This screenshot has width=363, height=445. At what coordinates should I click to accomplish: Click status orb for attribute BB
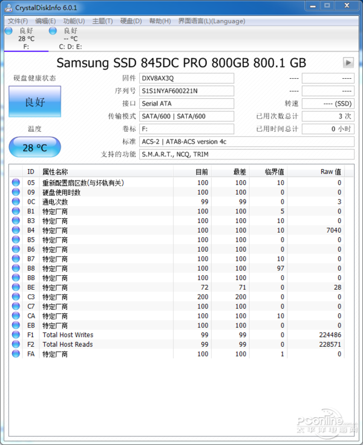point(16,278)
